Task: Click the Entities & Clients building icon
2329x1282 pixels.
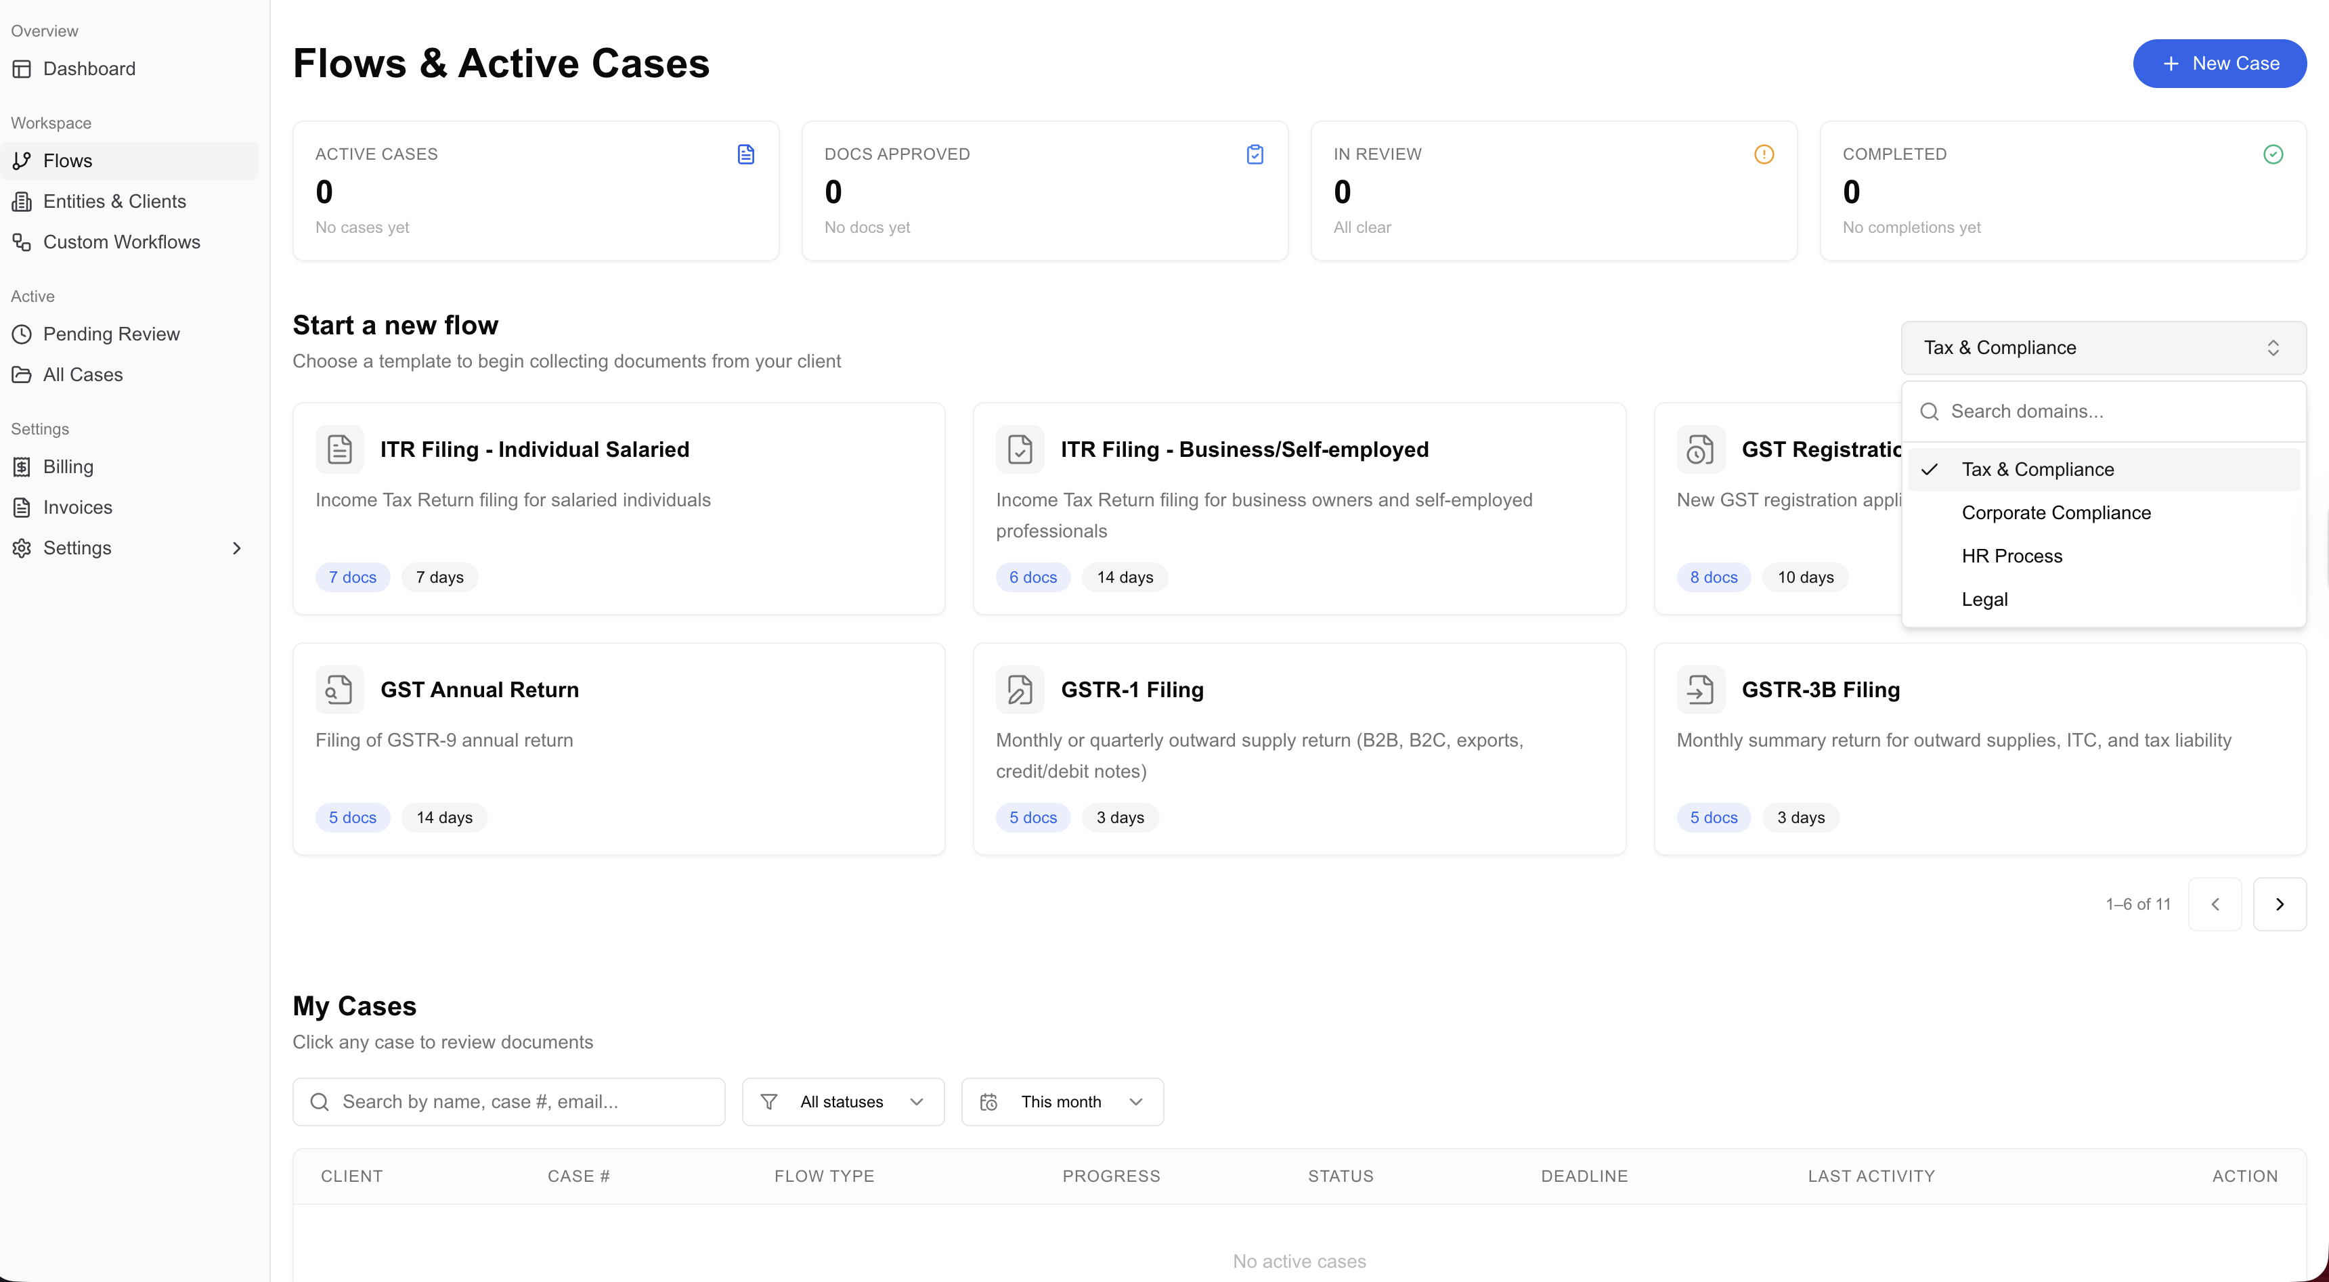Action: click(22, 202)
